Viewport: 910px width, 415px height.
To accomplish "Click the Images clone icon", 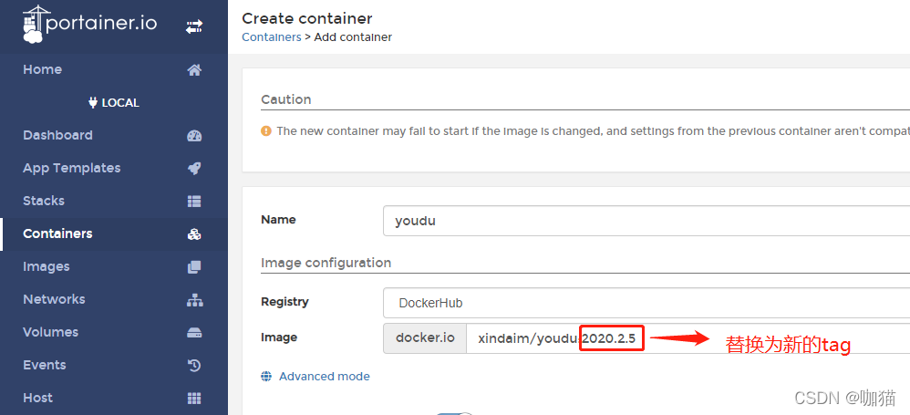I will 194,267.
